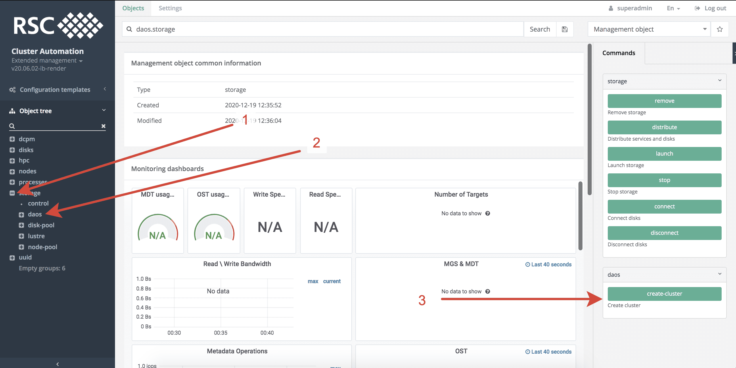
Task: Click the log out icon in the header
Action: [x=697, y=8]
